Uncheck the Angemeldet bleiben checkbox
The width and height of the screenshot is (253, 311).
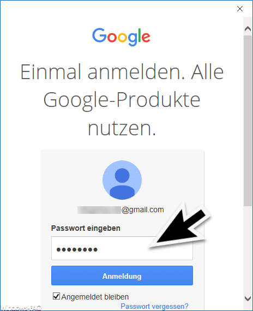(56, 296)
